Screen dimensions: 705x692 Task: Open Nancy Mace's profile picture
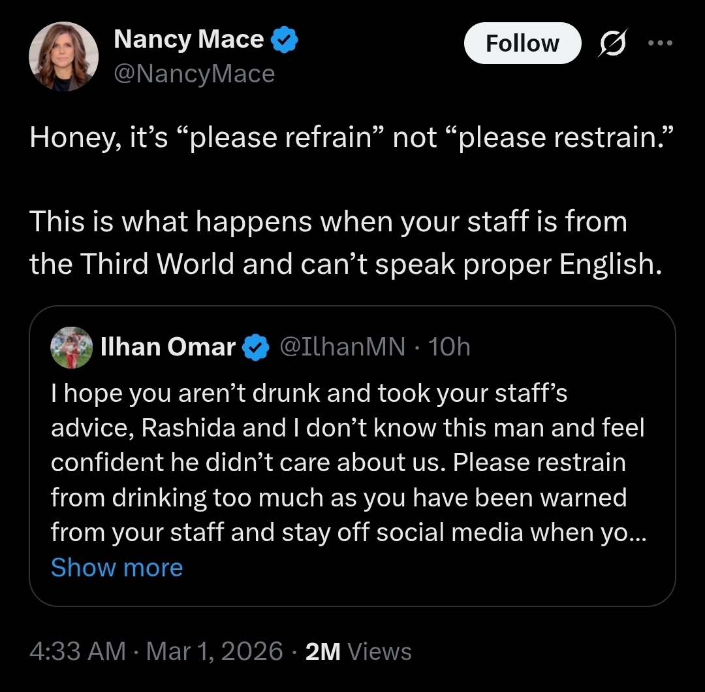63,56
